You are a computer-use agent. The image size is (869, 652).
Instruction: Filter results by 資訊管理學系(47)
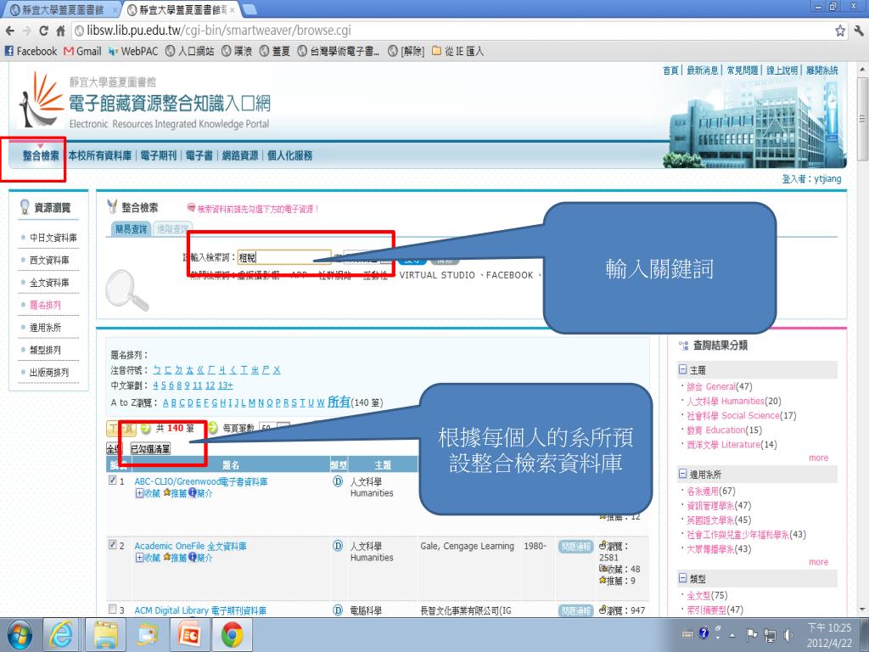tap(719, 505)
